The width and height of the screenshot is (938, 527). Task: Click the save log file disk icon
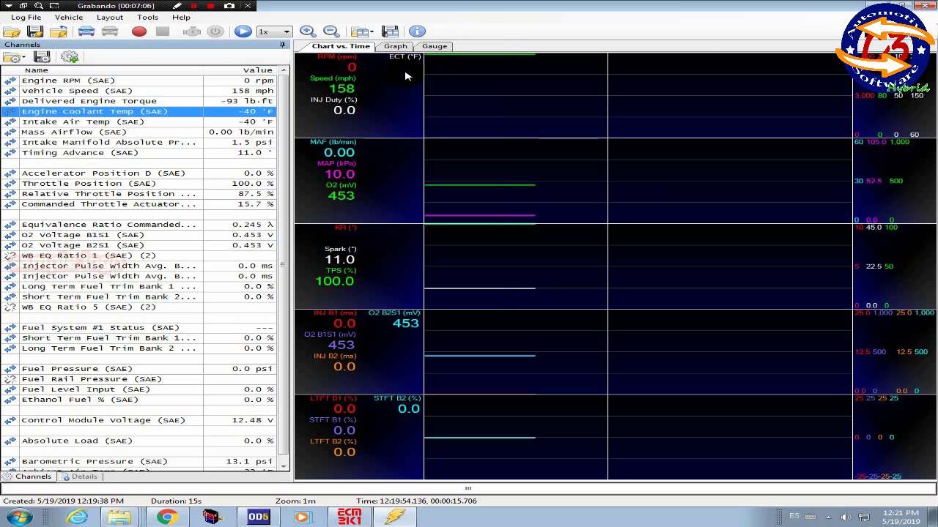click(35, 31)
